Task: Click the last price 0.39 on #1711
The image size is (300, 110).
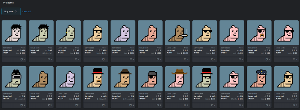Action: click(185, 99)
